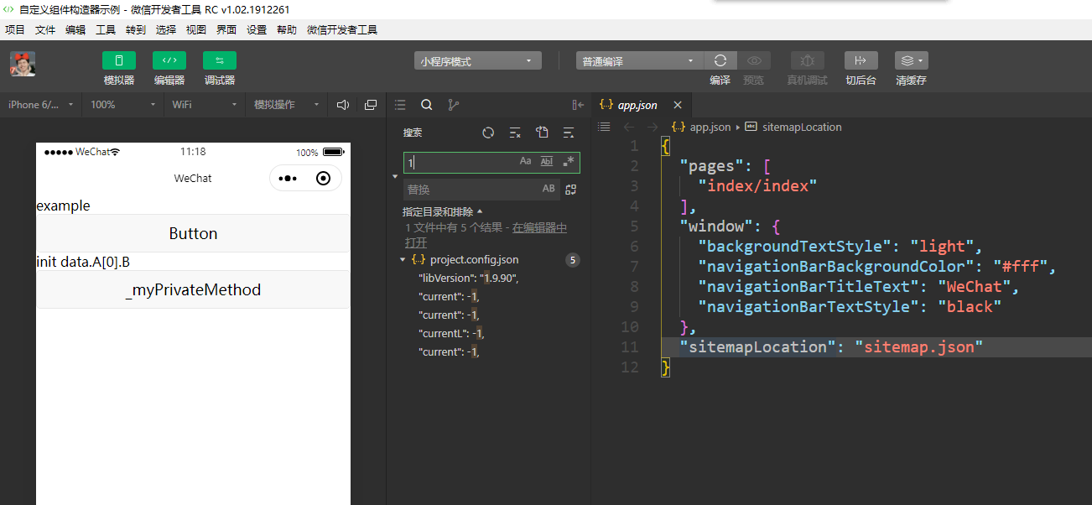Switch to the app.json editor tab
The image size is (1092, 505).
tap(637, 105)
